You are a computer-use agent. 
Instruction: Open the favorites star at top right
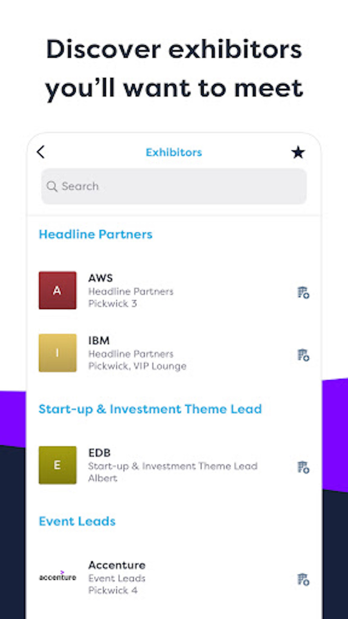click(298, 152)
